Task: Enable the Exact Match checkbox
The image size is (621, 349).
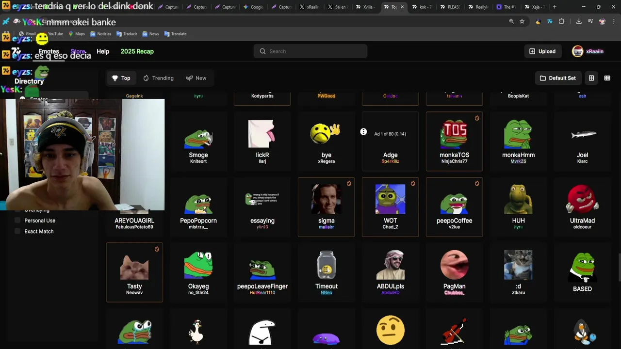Action: 18,231
